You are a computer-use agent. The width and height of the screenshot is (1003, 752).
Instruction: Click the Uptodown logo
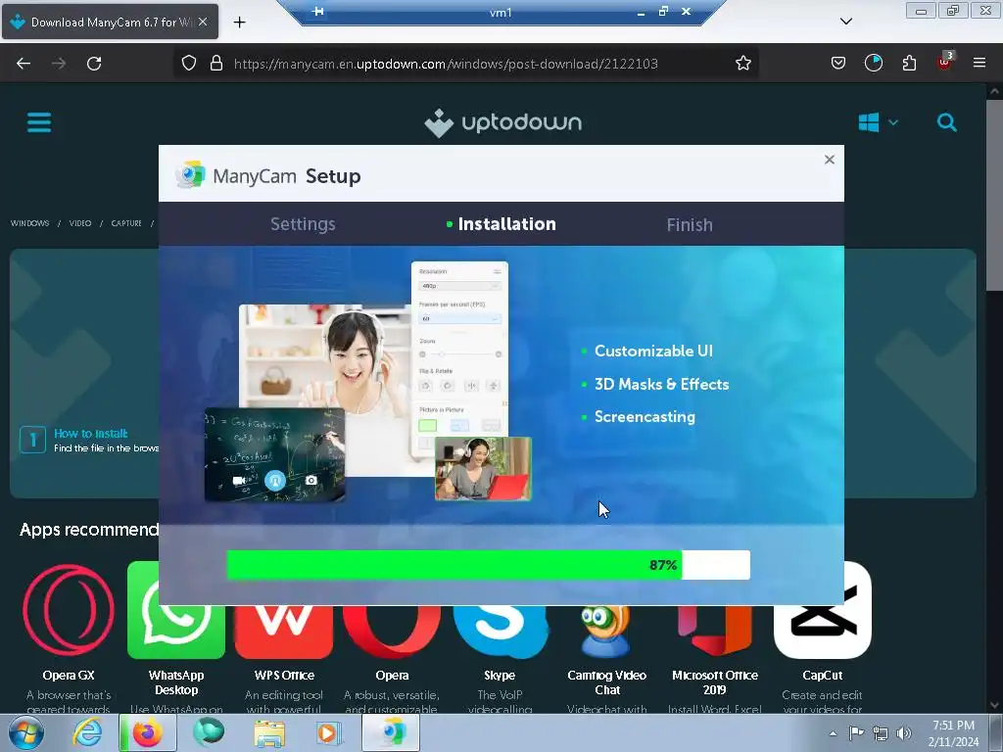[502, 122]
